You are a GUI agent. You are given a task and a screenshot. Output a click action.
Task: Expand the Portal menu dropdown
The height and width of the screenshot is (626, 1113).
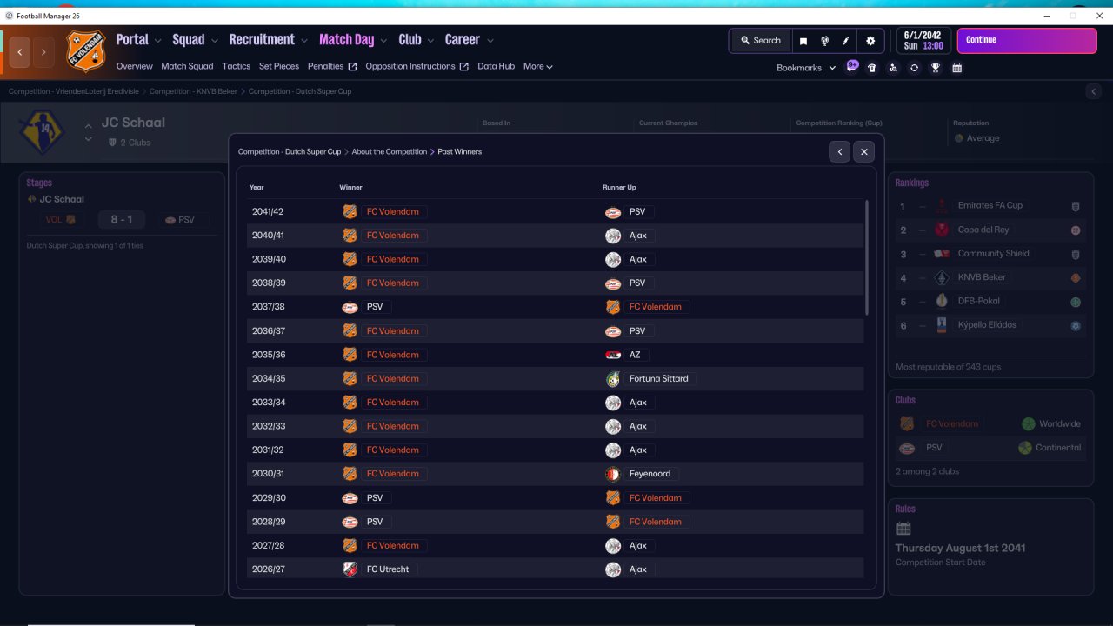point(158,41)
